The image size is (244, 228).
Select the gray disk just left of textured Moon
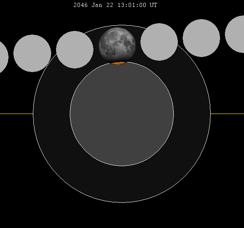pos(75,50)
